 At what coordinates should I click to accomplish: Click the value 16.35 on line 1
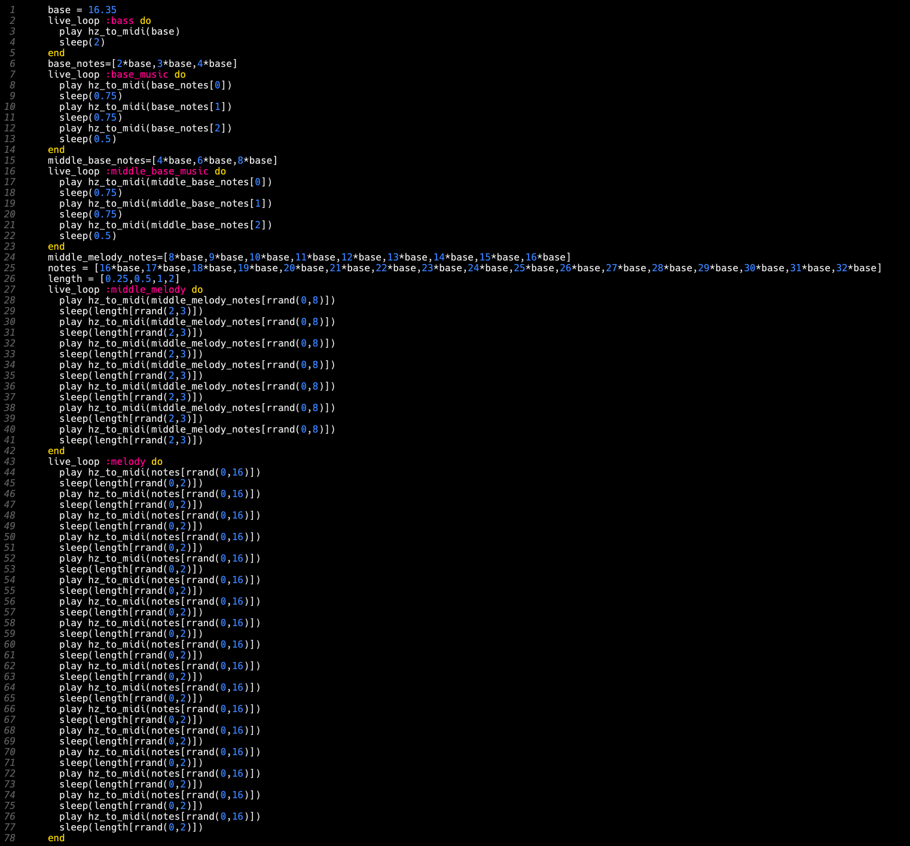coord(102,10)
